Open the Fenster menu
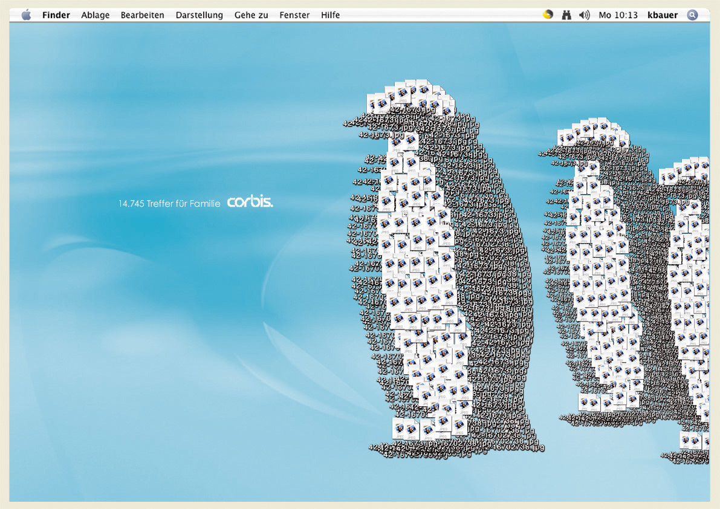Screen dimensions: 720x509 pyautogui.click(x=294, y=15)
